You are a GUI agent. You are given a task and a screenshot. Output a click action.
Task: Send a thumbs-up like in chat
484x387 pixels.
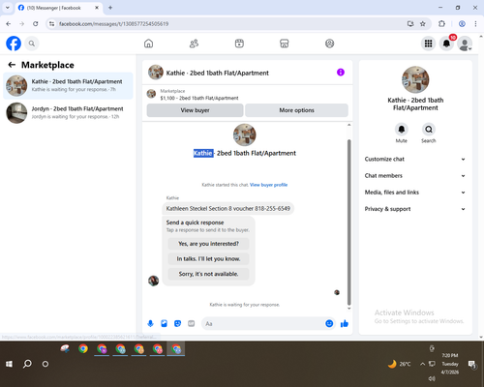pyautogui.click(x=345, y=323)
